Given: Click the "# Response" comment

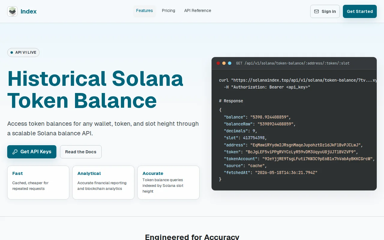Looking at the screenshot, I should coord(231,101).
